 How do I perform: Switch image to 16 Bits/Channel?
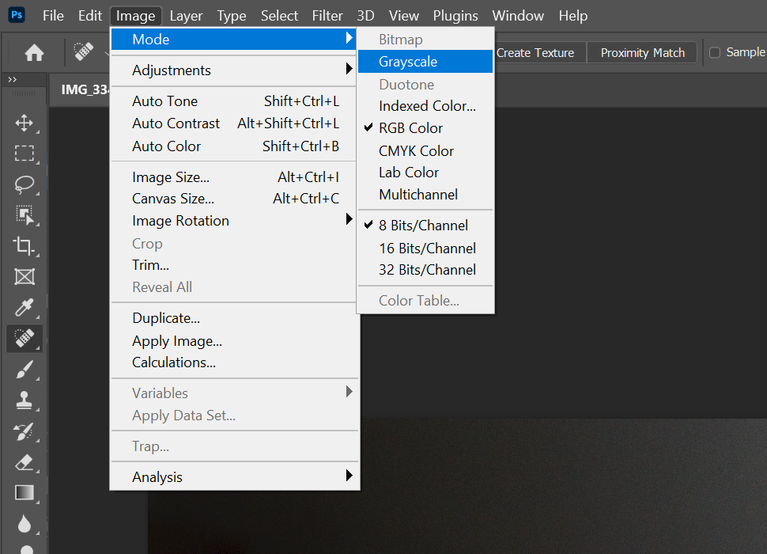[x=427, y=248]
